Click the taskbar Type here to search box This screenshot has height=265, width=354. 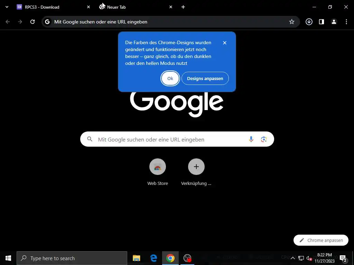(x=72, y=258)
